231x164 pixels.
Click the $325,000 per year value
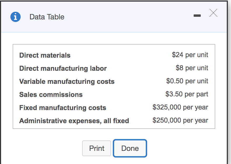pos(180,107)
